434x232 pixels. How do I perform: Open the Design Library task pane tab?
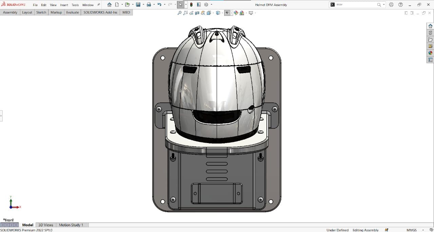coord(430,33)
